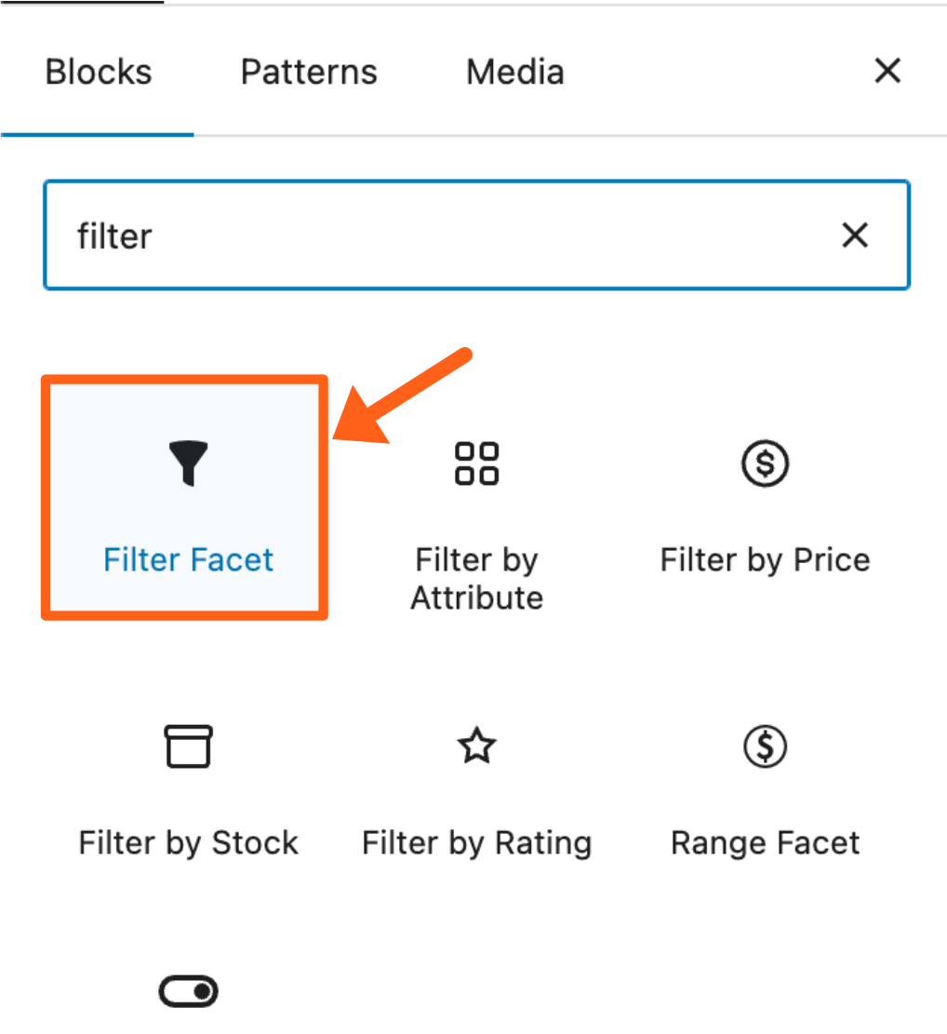Add the Range Facet dollar icon
This screenshot has width=947, height=1034.
coord(765,746)
